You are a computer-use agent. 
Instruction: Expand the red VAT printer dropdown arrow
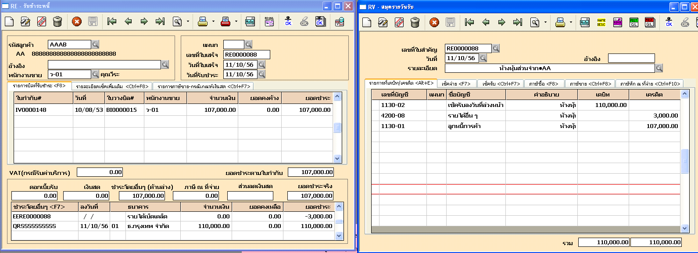tap(236, 21)
